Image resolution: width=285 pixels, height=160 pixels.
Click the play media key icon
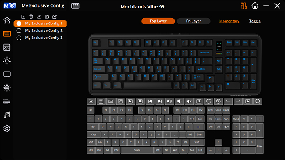point(130,101)
